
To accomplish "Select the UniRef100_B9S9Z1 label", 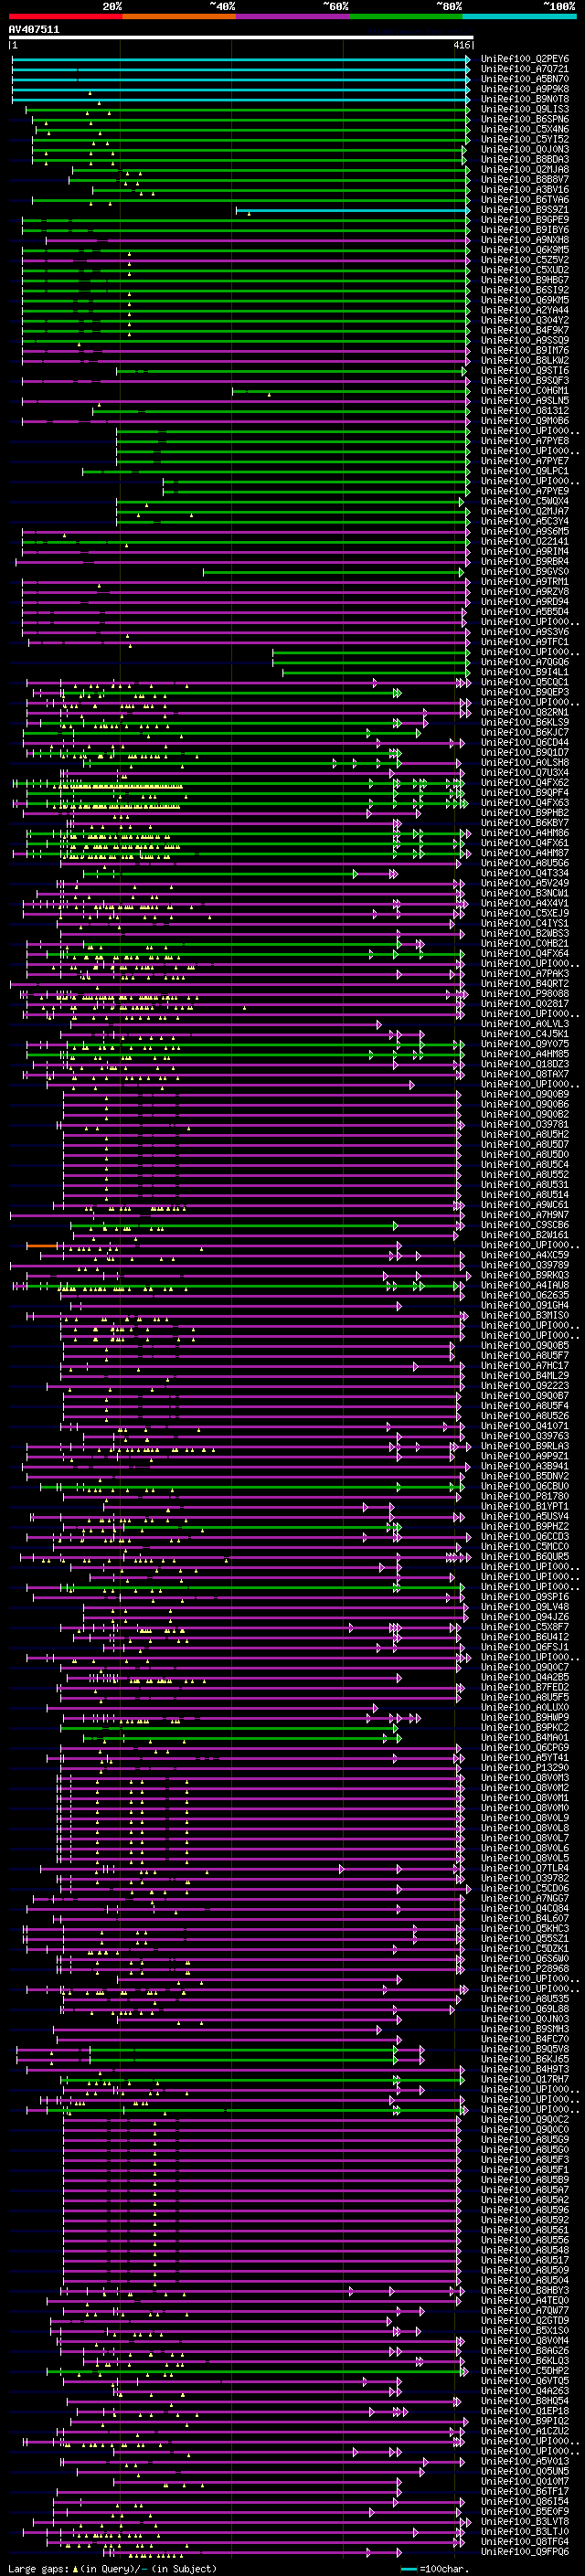I will pos(525,209).
